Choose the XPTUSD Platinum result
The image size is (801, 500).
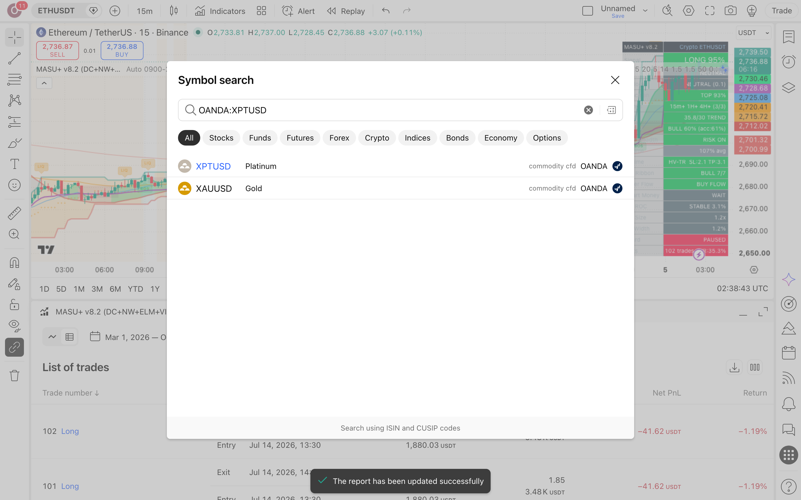coord(400,166)
